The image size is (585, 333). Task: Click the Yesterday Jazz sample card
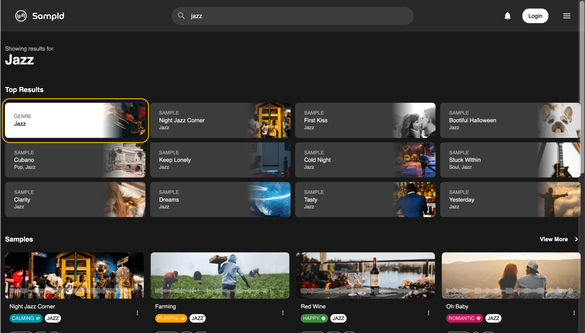[510, 199]
